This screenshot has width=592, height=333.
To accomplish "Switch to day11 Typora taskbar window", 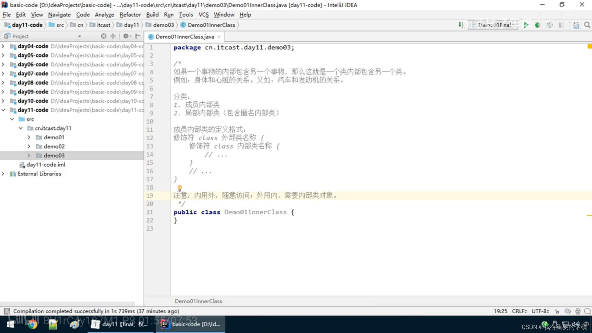I will pyautogui.click(x=120, y=324).
